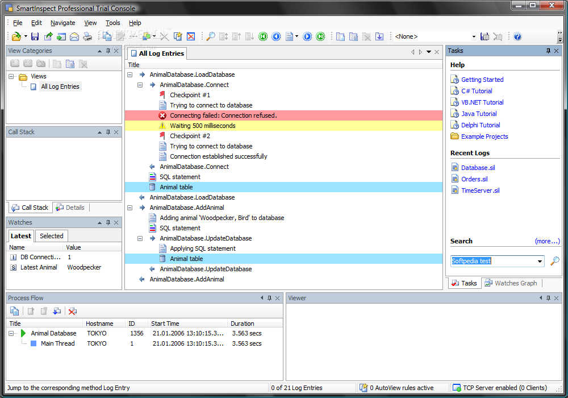Image resolution: width=568 pixels, height=398 pixels.
Task: Open the <None> filter dropdown in toolbar
Action: tap(474, 36)
